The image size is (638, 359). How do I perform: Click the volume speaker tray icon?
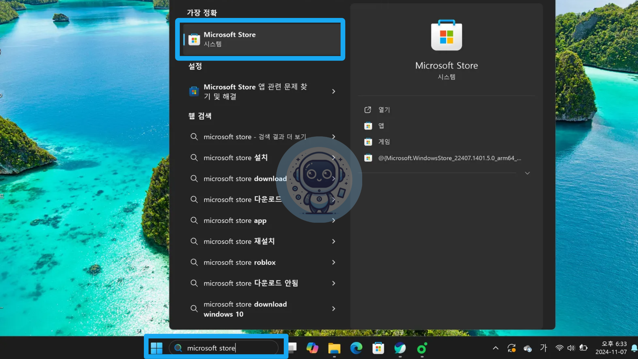[571, 348]
